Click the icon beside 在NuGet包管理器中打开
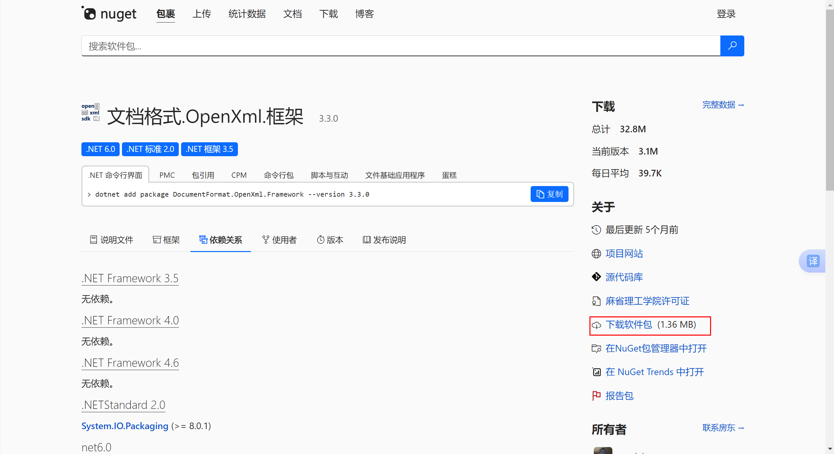Screen dimensions: 834x454 596,349
